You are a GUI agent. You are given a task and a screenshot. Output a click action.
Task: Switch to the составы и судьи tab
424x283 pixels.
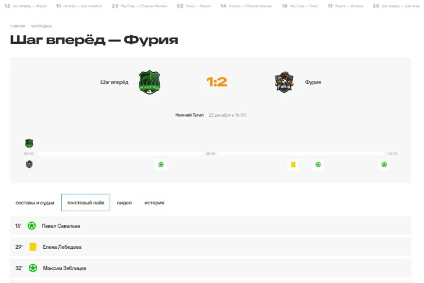pyautogui.click(x=35, y=203)
